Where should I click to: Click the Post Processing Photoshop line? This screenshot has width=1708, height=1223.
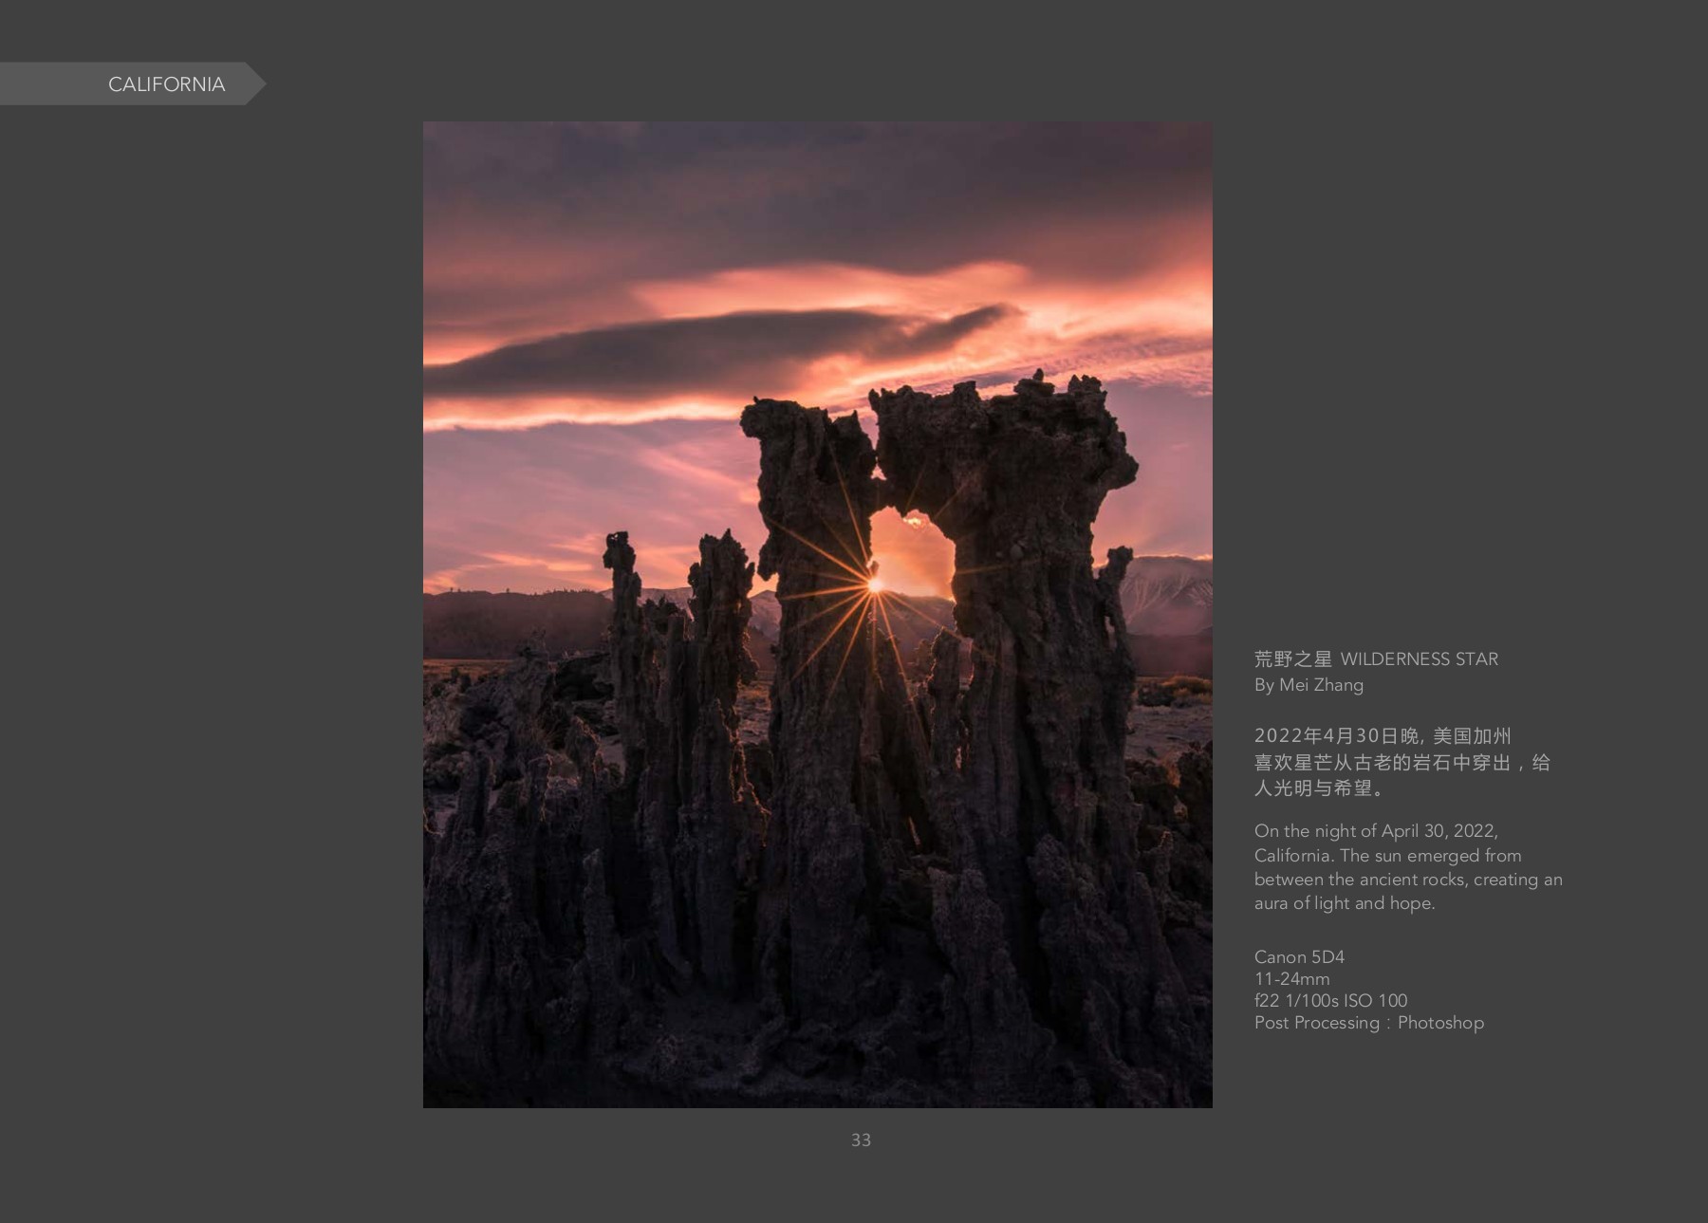pos(1368,1023)
